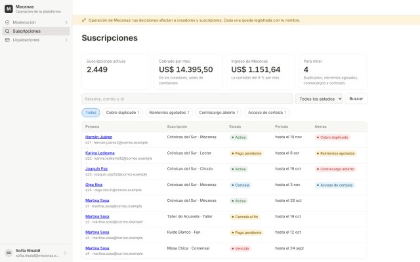The height and width of the screenshot is (262, 420).
Task: Click the key icon in banner
Action: coord(84,20)
